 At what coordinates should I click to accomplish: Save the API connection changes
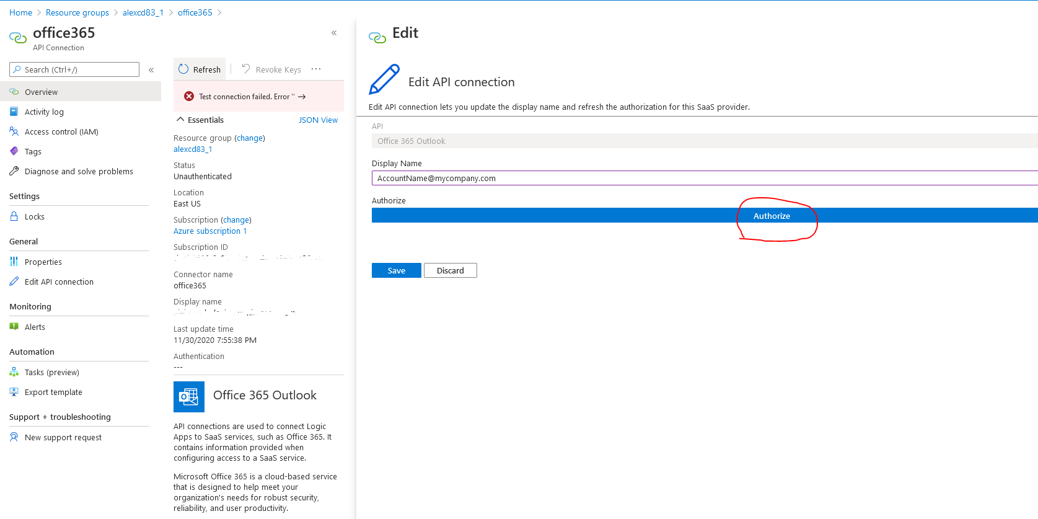[x=397, y=270]
